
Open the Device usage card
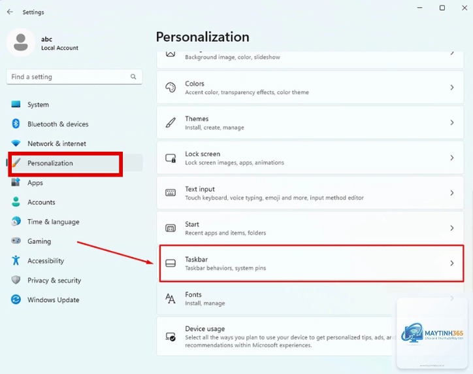(x=310, y=336)
